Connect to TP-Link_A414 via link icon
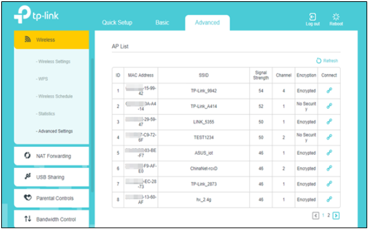Screen dimensions: 369x230 329,106
